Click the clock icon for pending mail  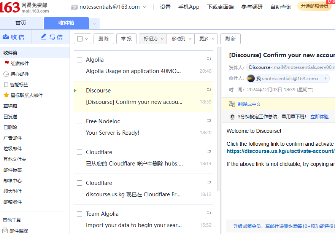[6, 74]
